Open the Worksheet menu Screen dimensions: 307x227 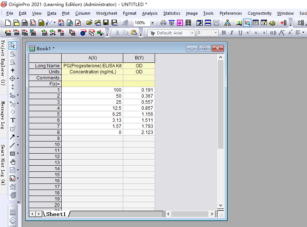pyautogui.click(x=106, y=13)
